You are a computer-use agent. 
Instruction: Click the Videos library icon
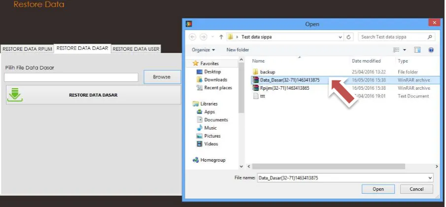[200, 144]
